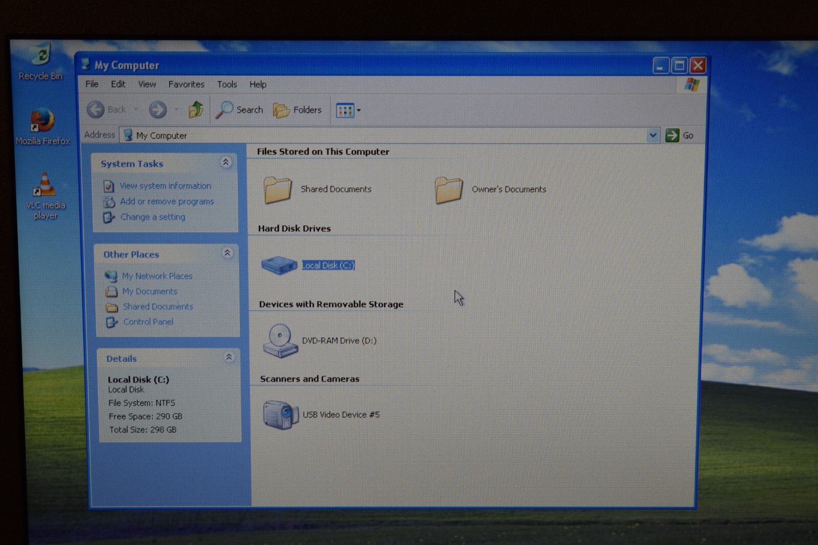Launch Mozilla Firefox from the desktop
Viewport: 818px width, 545px height.
coord(42,127)
